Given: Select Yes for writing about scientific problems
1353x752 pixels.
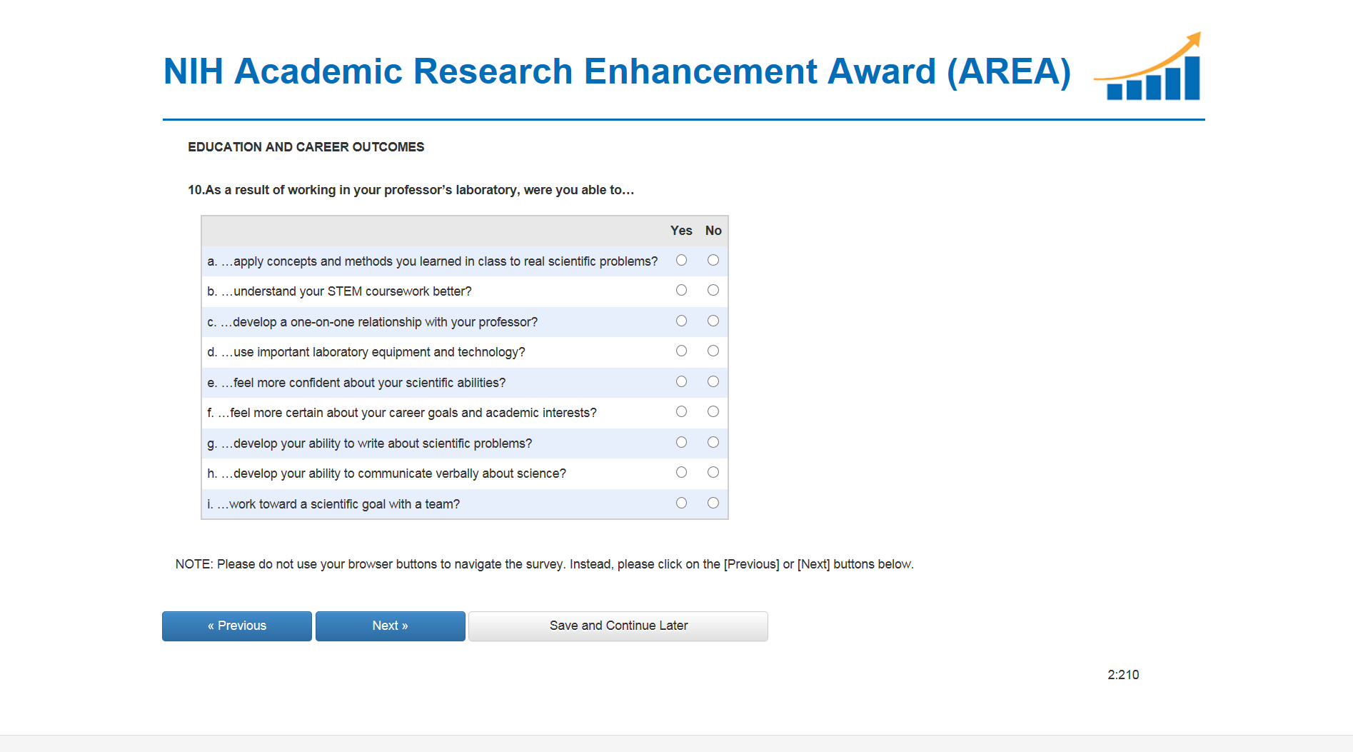Looking at the screenshot, I should (x=681, y=443).
